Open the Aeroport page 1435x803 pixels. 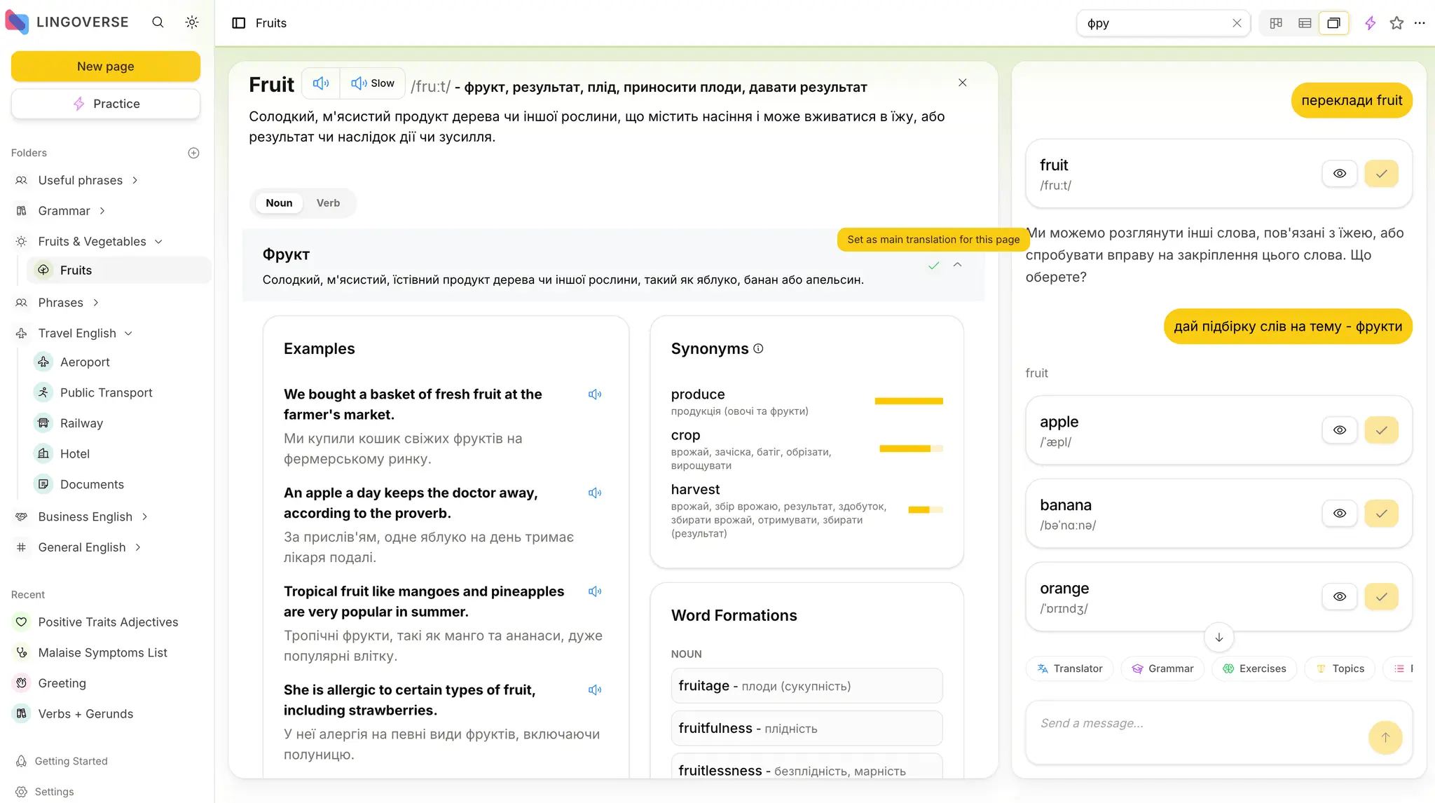[85, 362]
